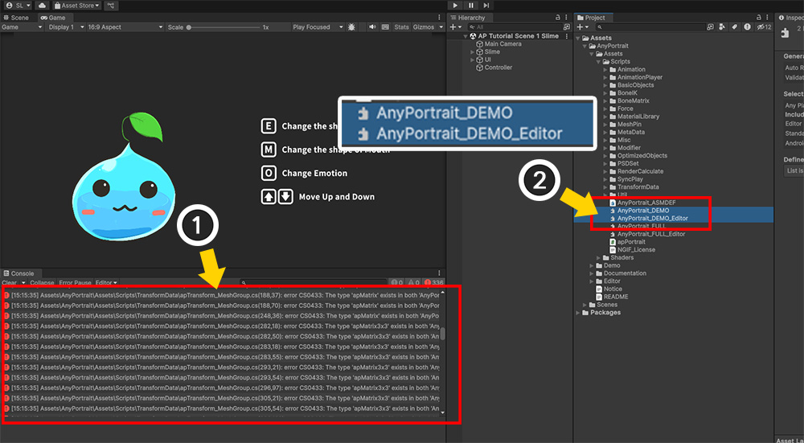Click the Play button in the toolbar
The image size is (804, 443).
tap(455, 5)
